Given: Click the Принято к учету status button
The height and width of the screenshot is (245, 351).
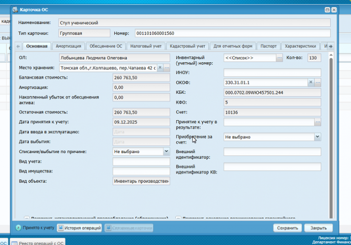Looking at the screenshot, I should point(35,228).
